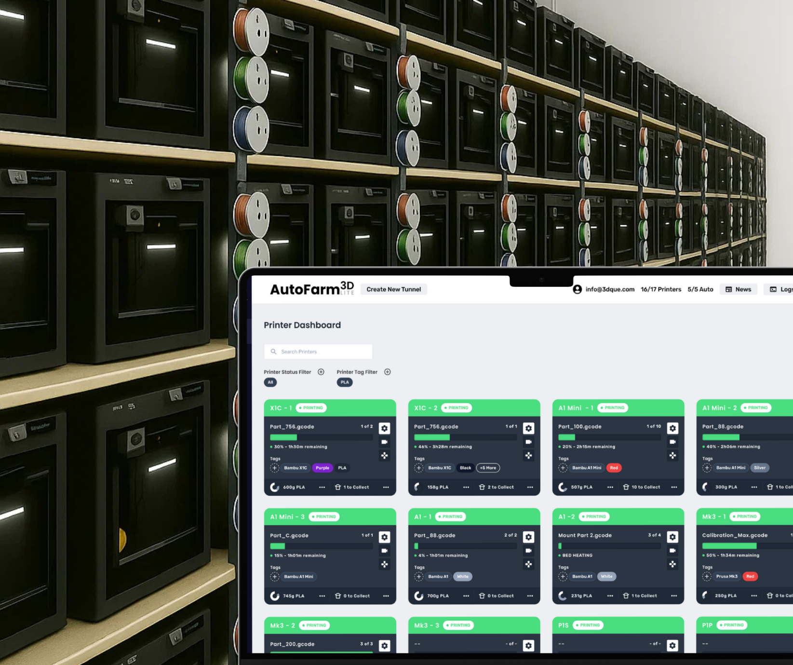Click filament spool icon next to 600g PLA
The width and height of the screenshot is (793, 665).
tap(275, 487)
